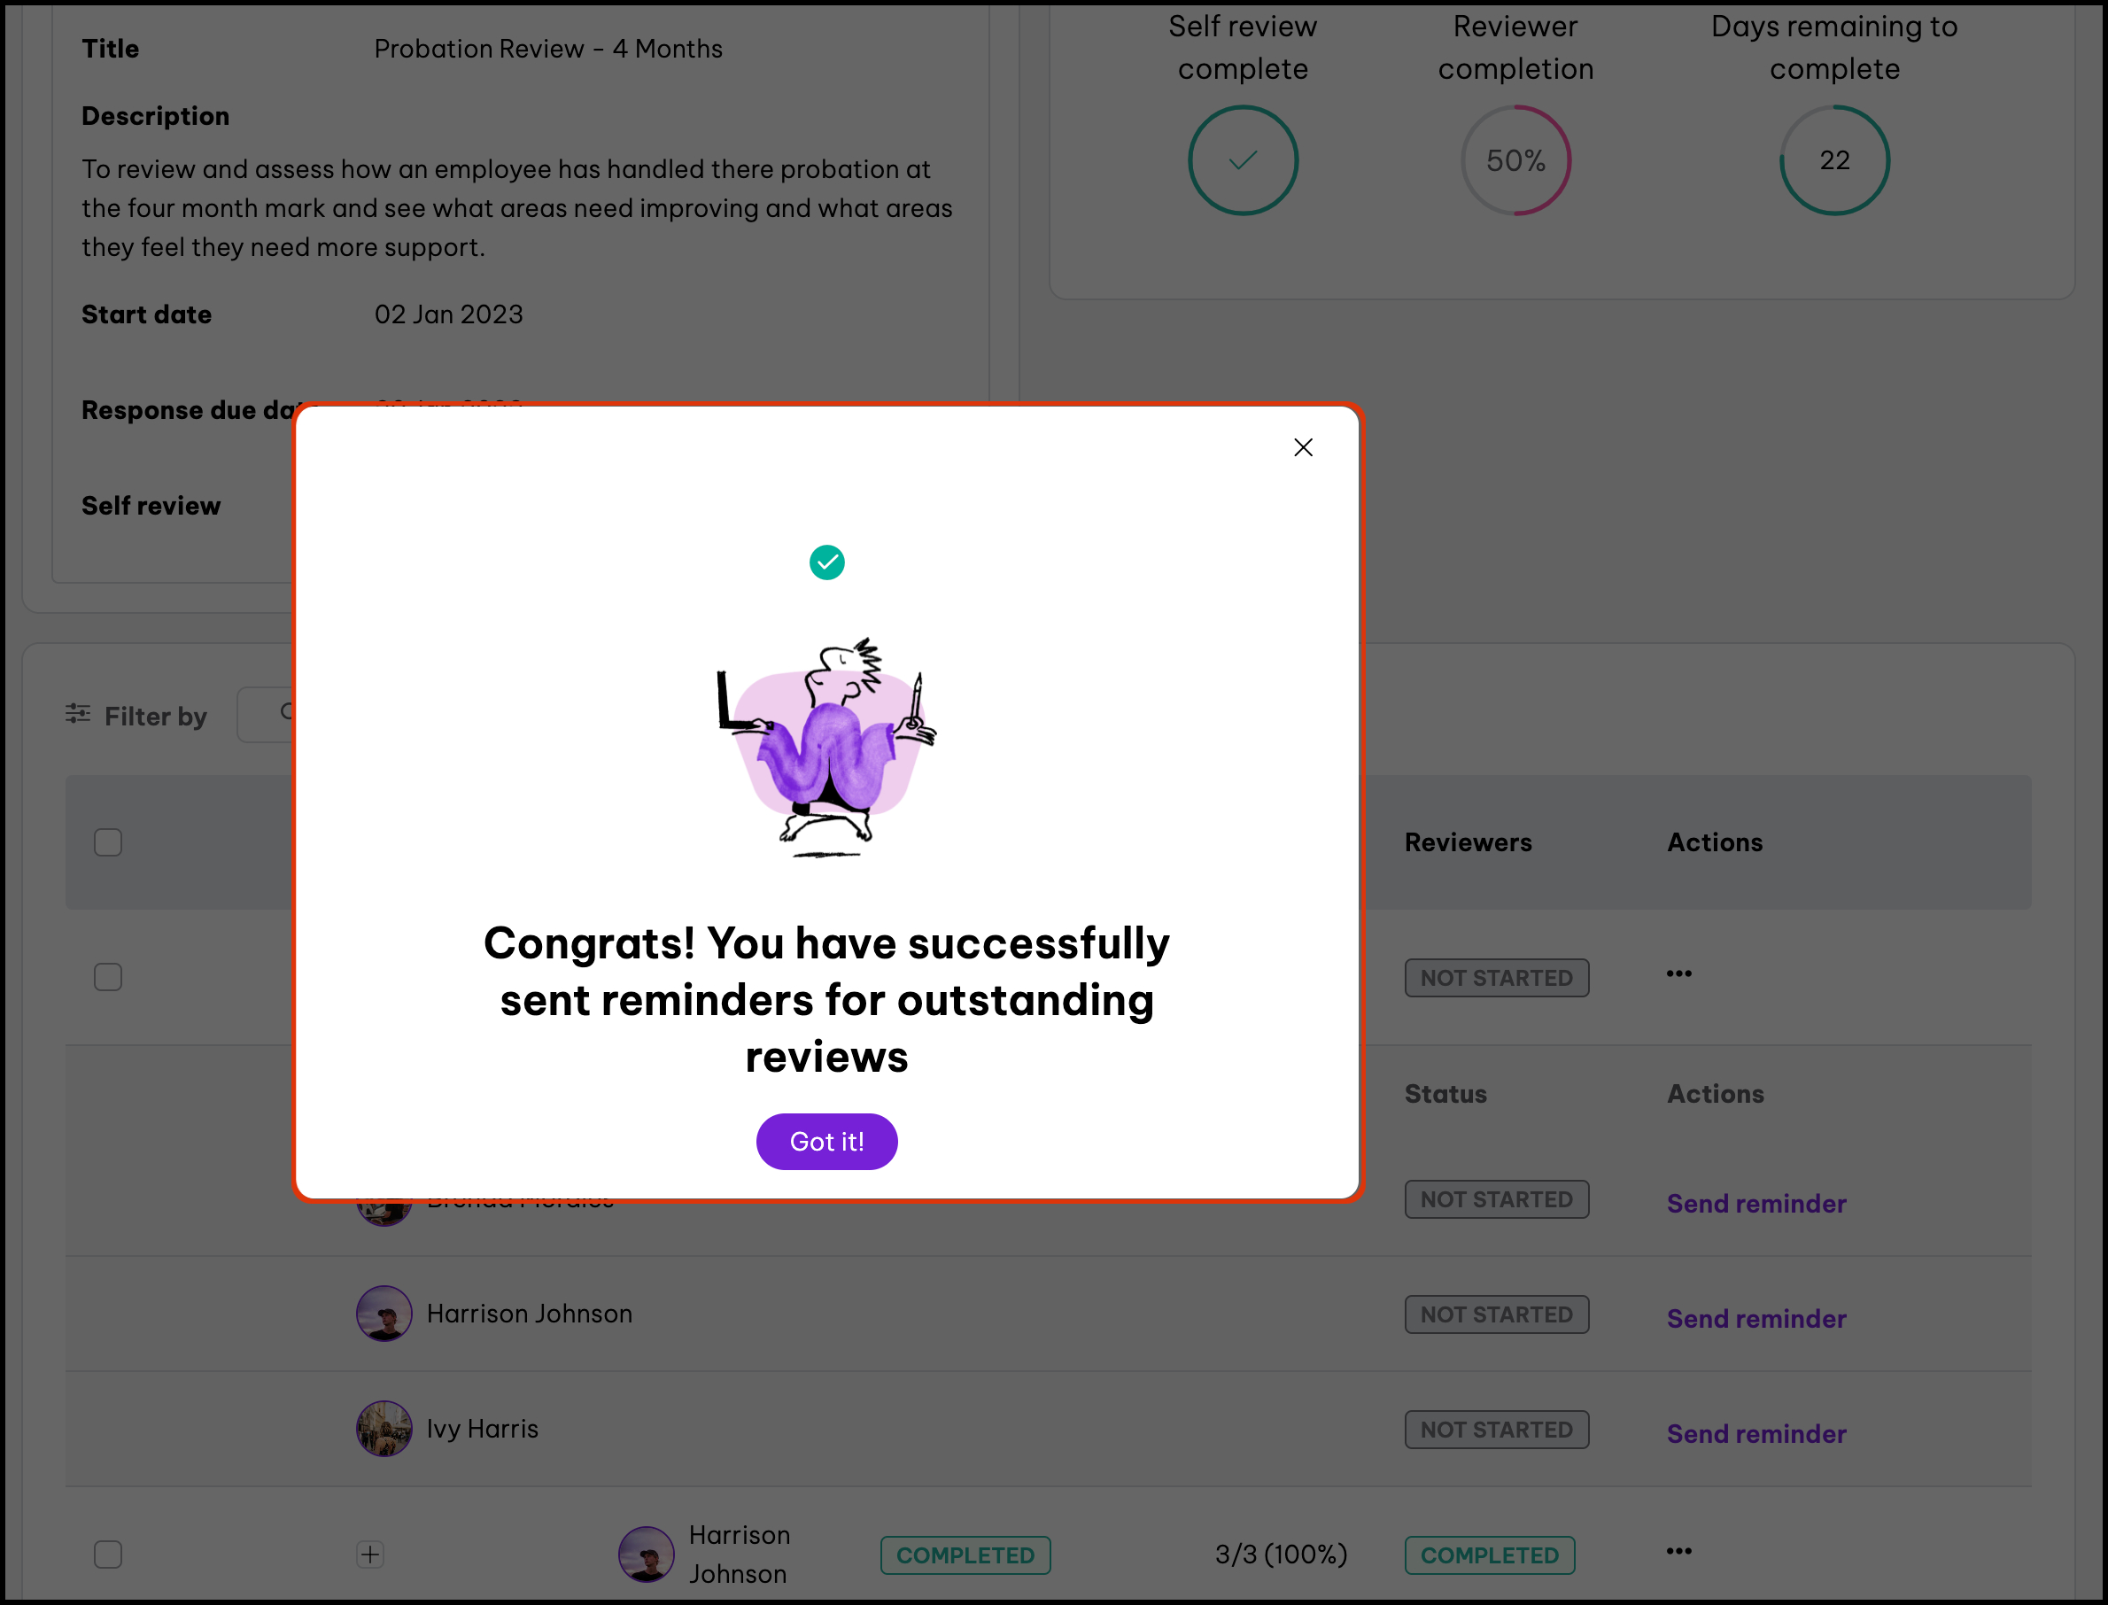Click the green success checkmark icon
The image size is (2108, 1605).
point(826,562)
